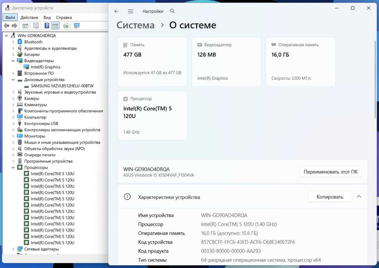Image resolution: width=379 pixels, height=268 pixels.
Task: Click the Forward arrow in Device Manager toolbar
Action: (x=15, y=26)
